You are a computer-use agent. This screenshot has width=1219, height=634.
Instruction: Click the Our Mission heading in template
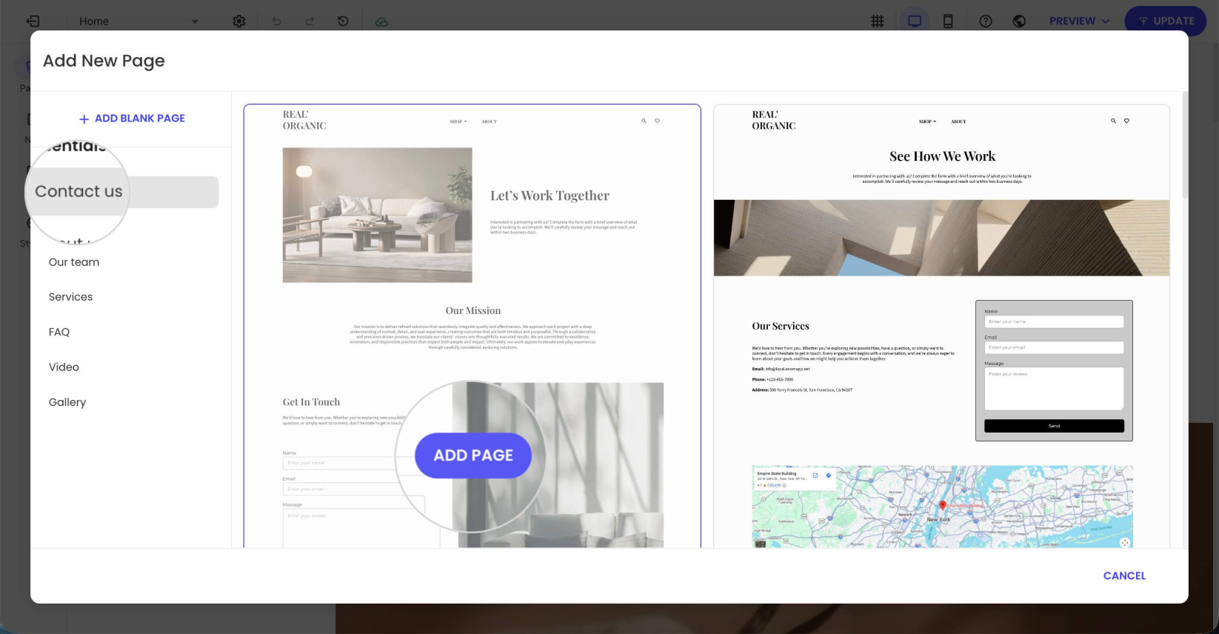[473, 310]
